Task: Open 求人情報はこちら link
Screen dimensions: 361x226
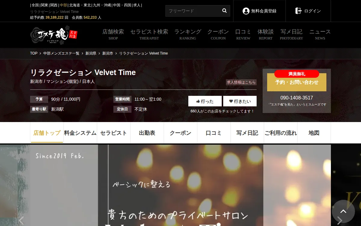Action: coord(241,82)
